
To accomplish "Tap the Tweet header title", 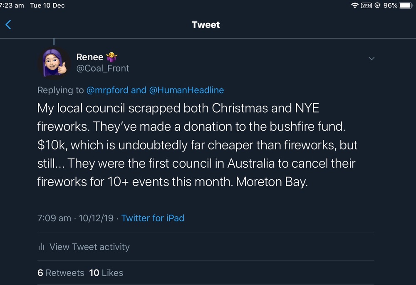I will point(206,25).
